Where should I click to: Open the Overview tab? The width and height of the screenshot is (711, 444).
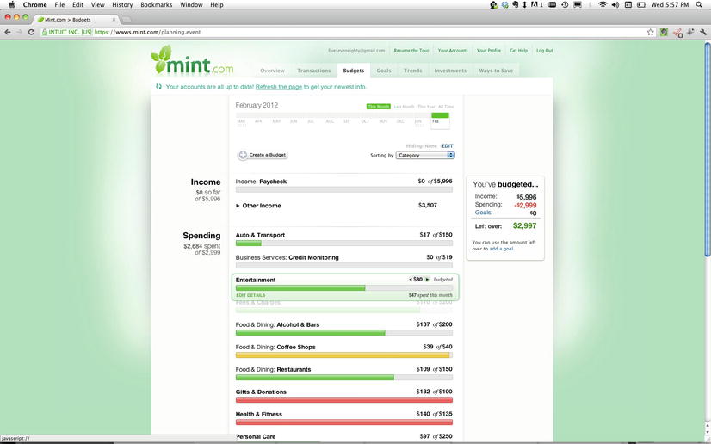[273, 71]
